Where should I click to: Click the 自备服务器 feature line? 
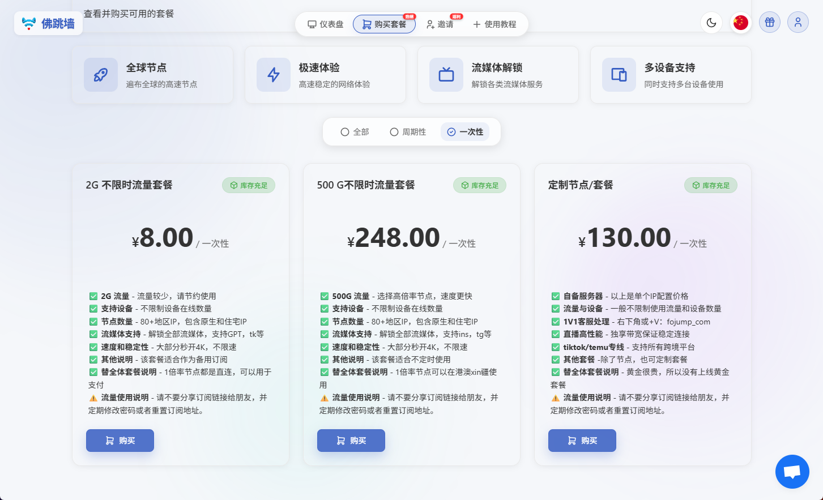(x=620, y=296)
